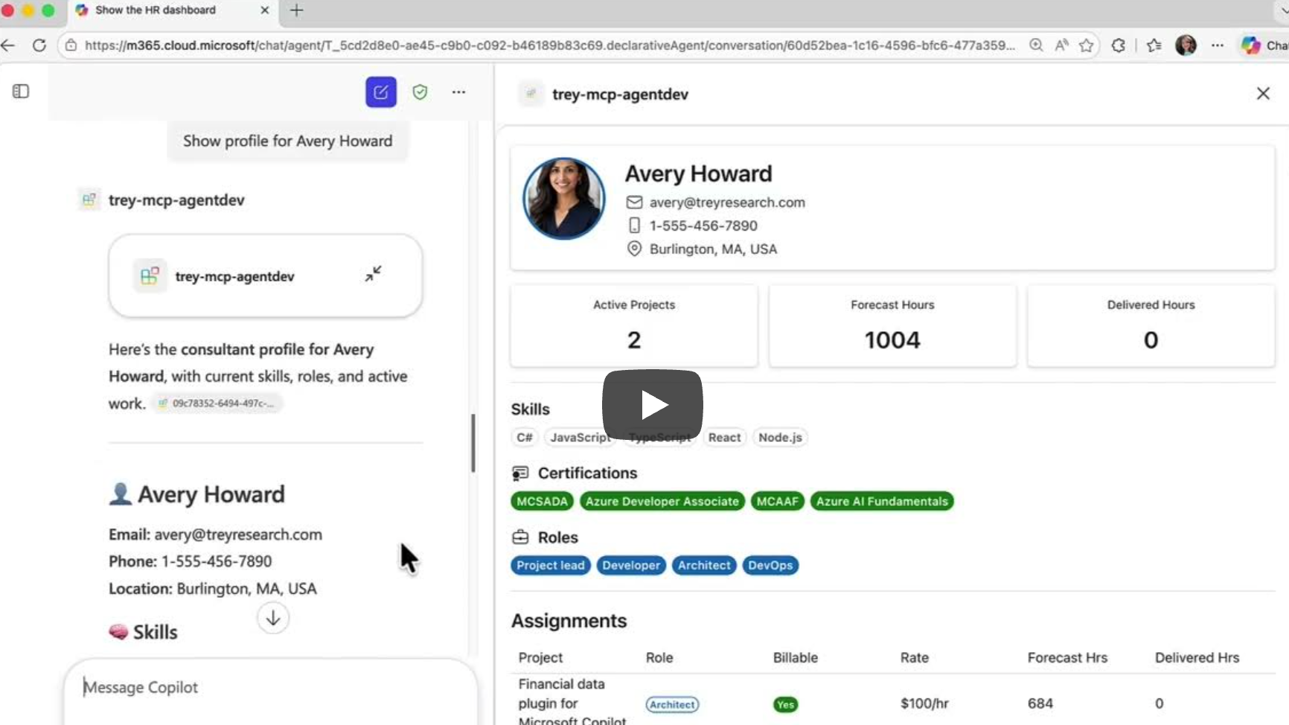
Task: Open the Copilot icon in browser toolbar
Action: coord(1251,45)
